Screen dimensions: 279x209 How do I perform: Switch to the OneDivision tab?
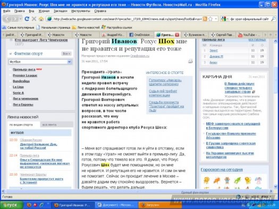(x=141, y=35)
